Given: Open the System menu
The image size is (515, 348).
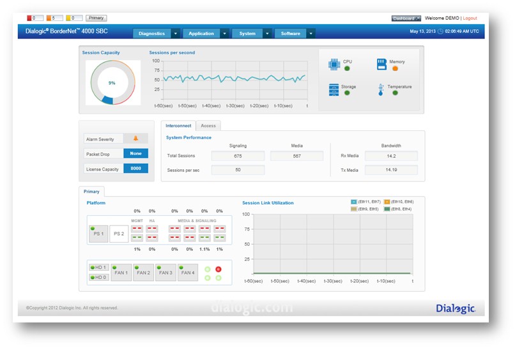Looking at the screenshot, I should pyautogui.click(x=247, y=33).
